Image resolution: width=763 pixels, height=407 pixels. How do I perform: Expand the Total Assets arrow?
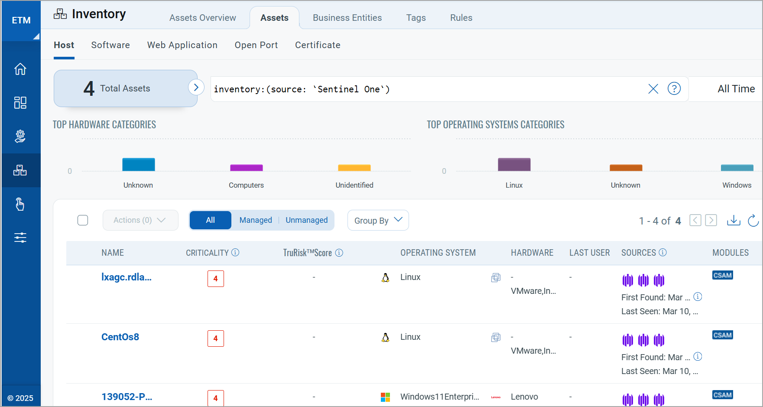pos(196,88)
